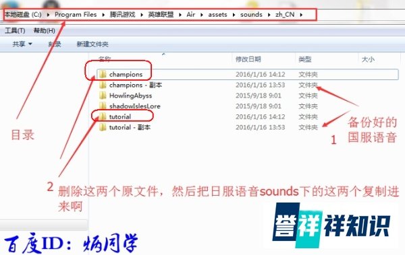The image size is (405, 255).
Task: Click the HowlingAbyss folder icon
Action: pos(103,96)
